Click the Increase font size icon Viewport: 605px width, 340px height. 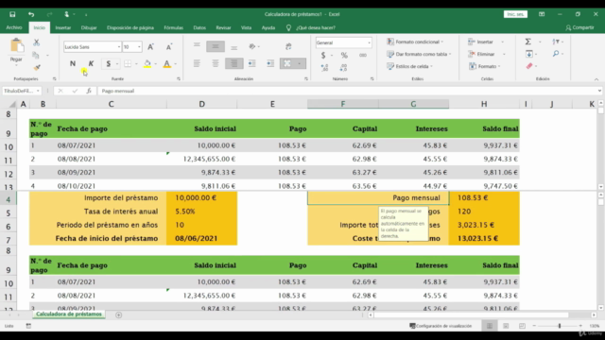150,46
